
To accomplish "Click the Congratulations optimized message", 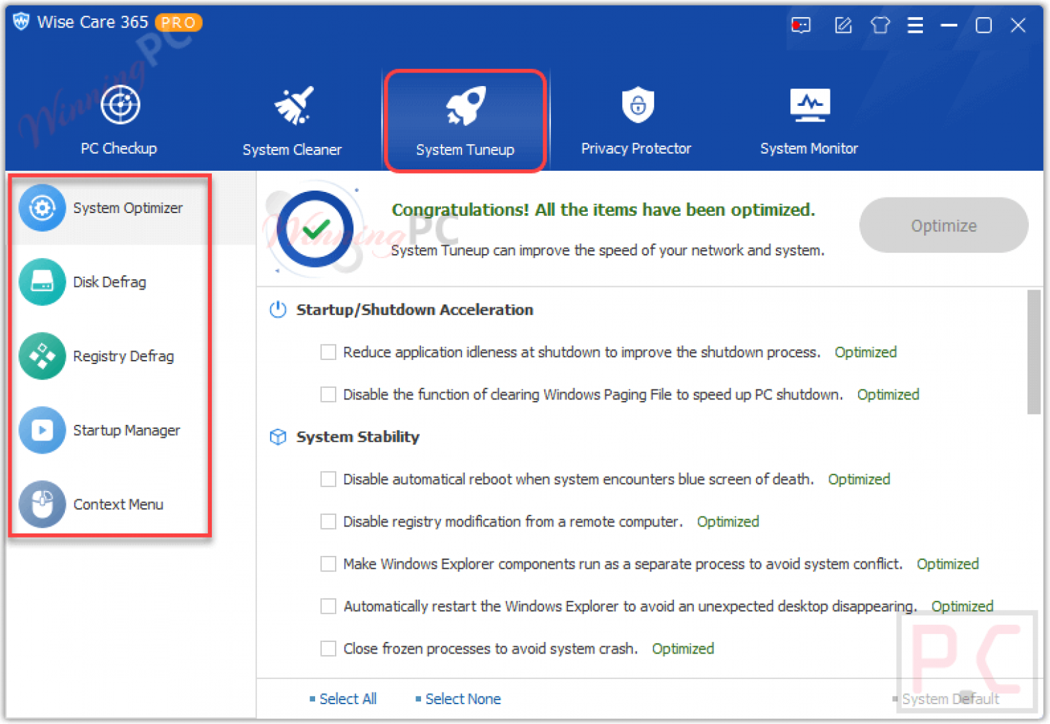I will [604, 210].
